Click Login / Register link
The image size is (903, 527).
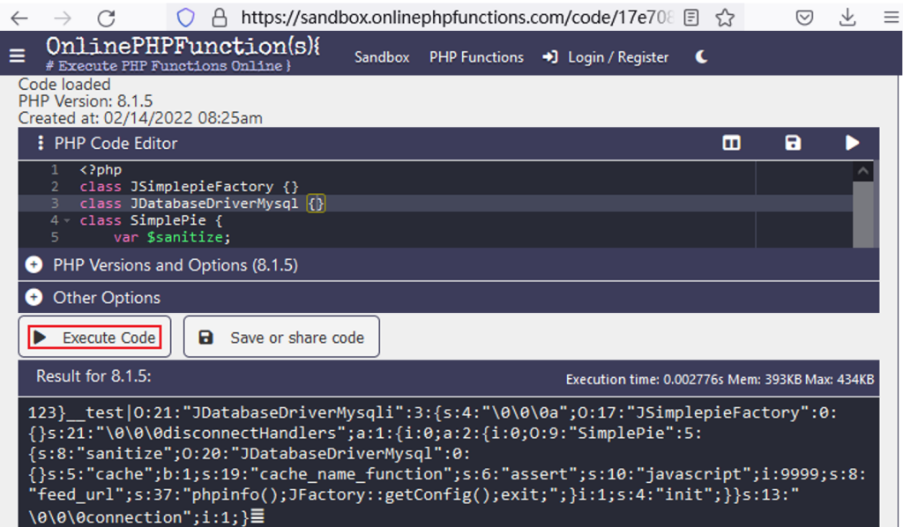point(606,57)
